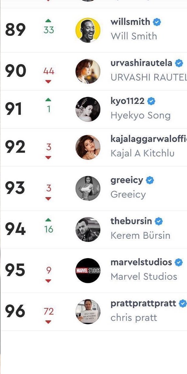
Task: Click the greeicy username
Action: [x=127, y=180]
